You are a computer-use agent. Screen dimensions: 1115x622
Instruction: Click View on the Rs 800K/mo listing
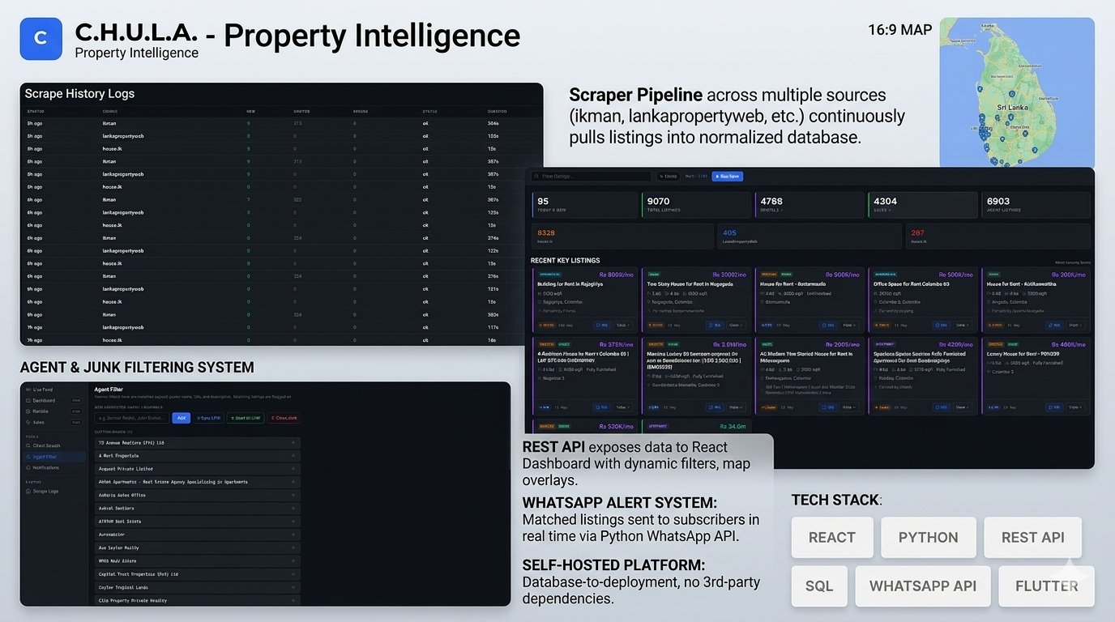coord(622,325)
